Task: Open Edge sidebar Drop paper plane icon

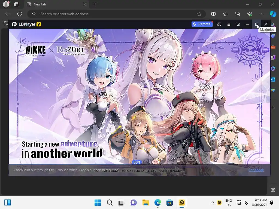Action: coord(273,90)
